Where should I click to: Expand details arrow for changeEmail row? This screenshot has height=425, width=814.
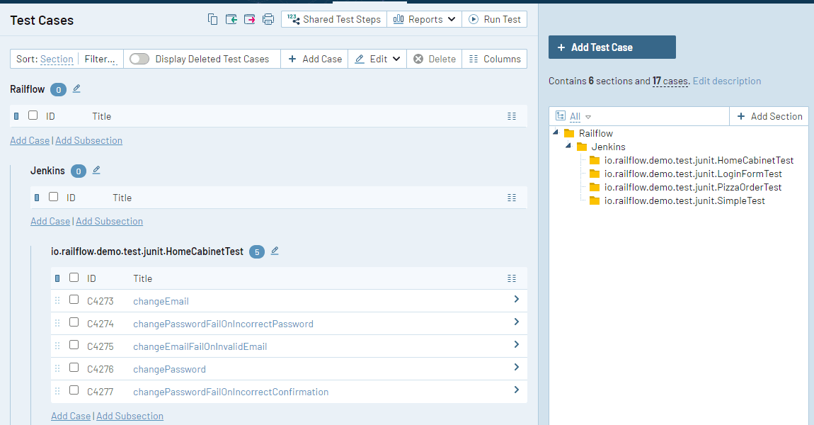pos(516,299)
